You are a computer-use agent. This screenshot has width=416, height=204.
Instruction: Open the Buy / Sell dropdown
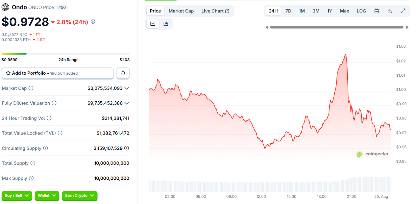tap(17, 196)
